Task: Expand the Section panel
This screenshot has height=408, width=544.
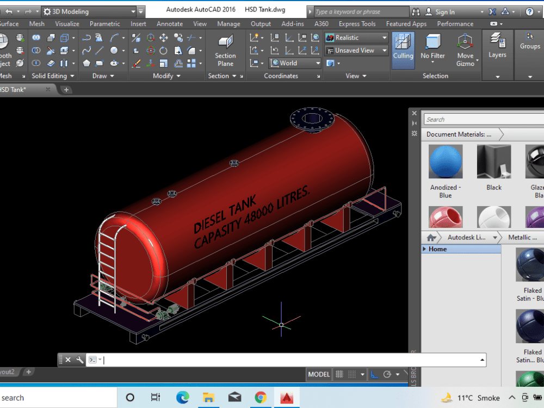Action: (x=222, y=76)
